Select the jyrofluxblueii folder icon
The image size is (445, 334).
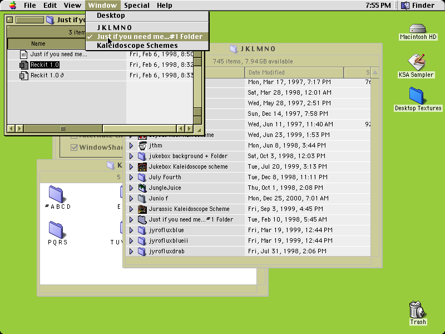pos(142,241)
